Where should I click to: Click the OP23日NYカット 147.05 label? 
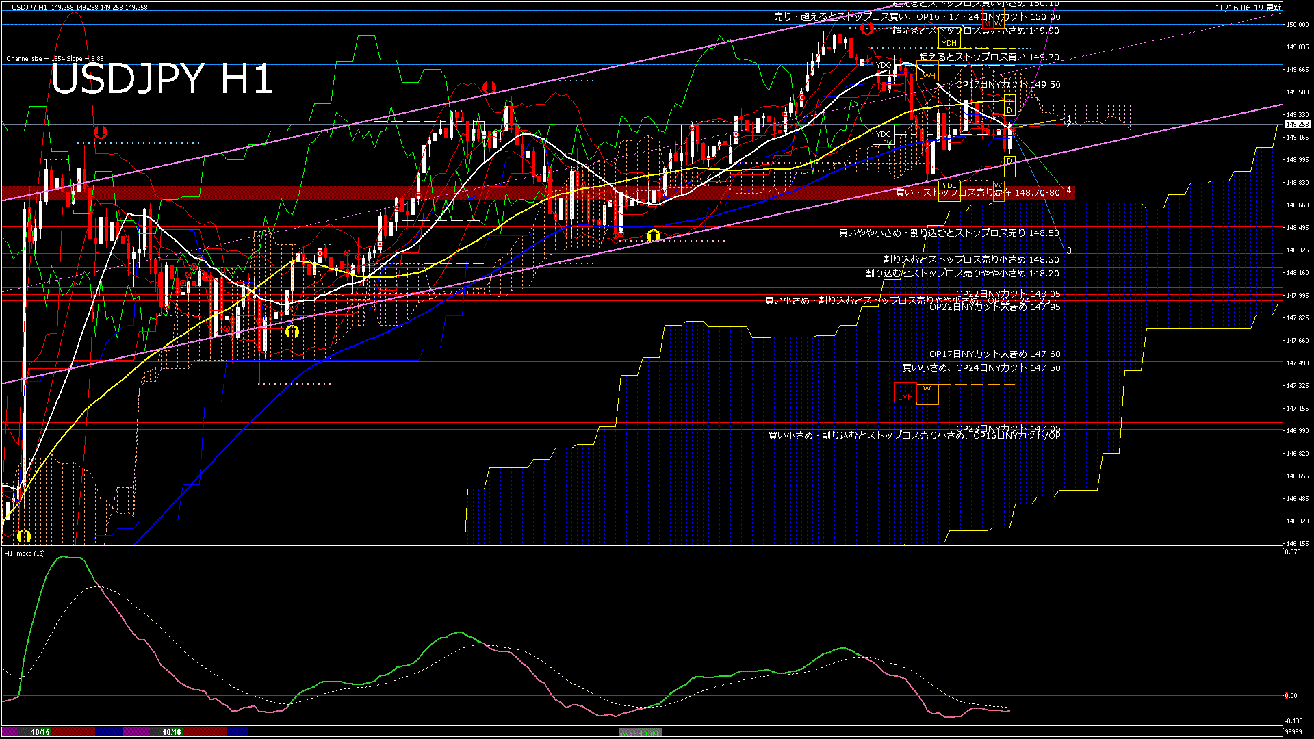pos(1008,429)
